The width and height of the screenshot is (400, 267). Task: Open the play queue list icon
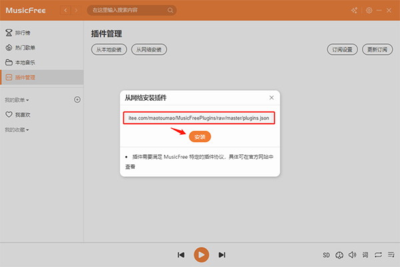391,255
